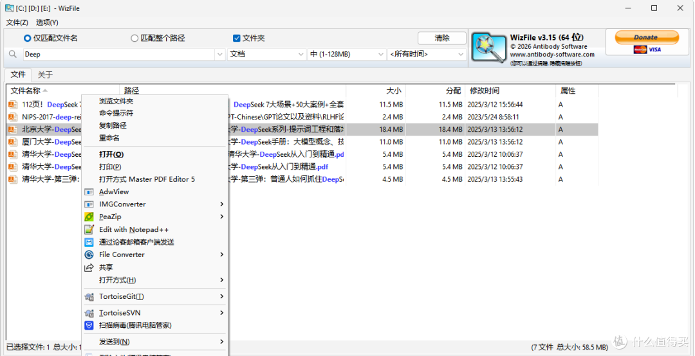Click the Deep search input field
This screenshot has height=356, width=695.
coord(119,55)
